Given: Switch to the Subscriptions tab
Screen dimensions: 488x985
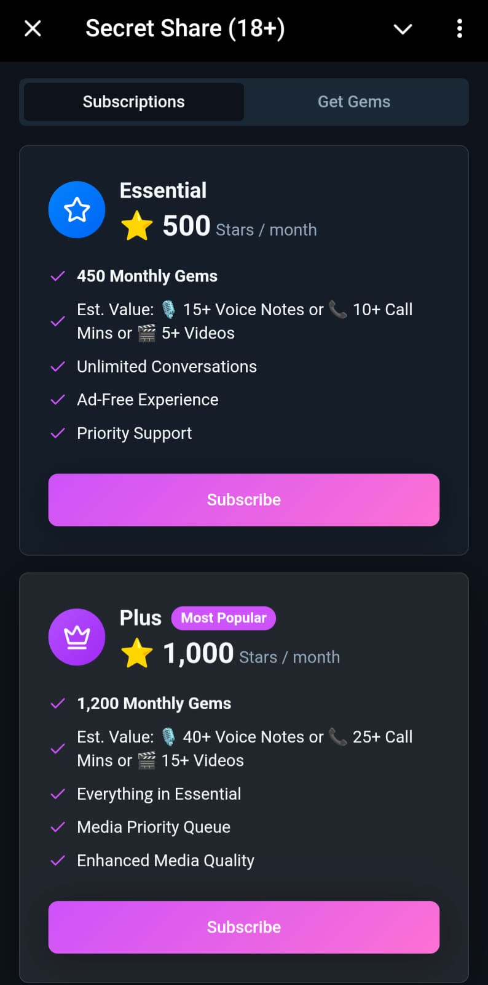Looking at the screenshot, I should click(134, 102).
